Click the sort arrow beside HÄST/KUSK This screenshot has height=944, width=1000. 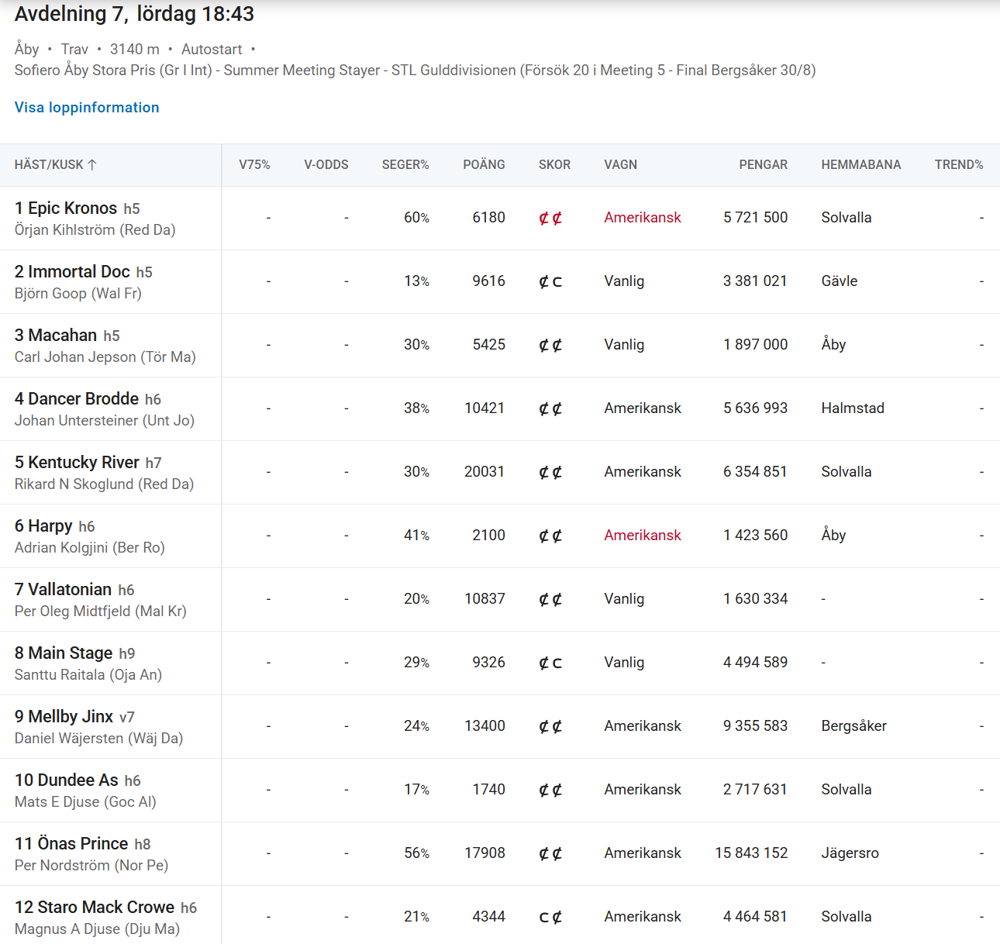pos(92,164)
